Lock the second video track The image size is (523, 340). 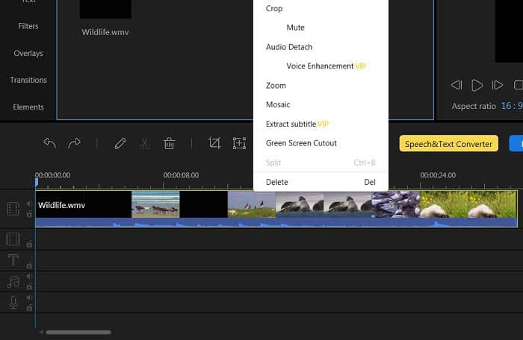click(x=29, y=244)
